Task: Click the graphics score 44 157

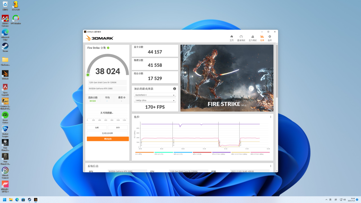Action: click(x=155, y=52)
